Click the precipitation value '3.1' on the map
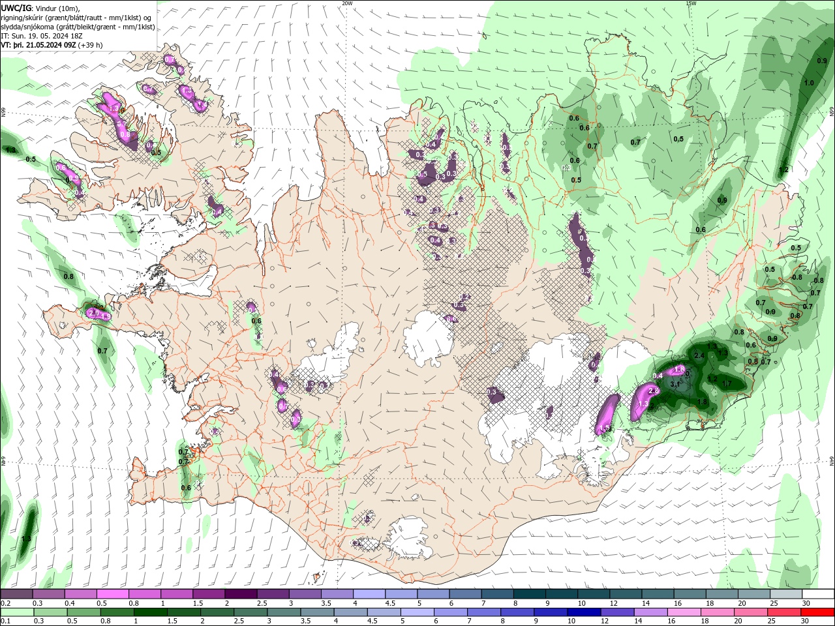 click(675, 384)
